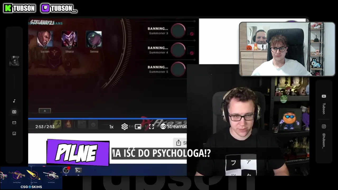Enable picture-in-picture mode in the player
This screenshot has width=338, height=190.
click(138, 127)
